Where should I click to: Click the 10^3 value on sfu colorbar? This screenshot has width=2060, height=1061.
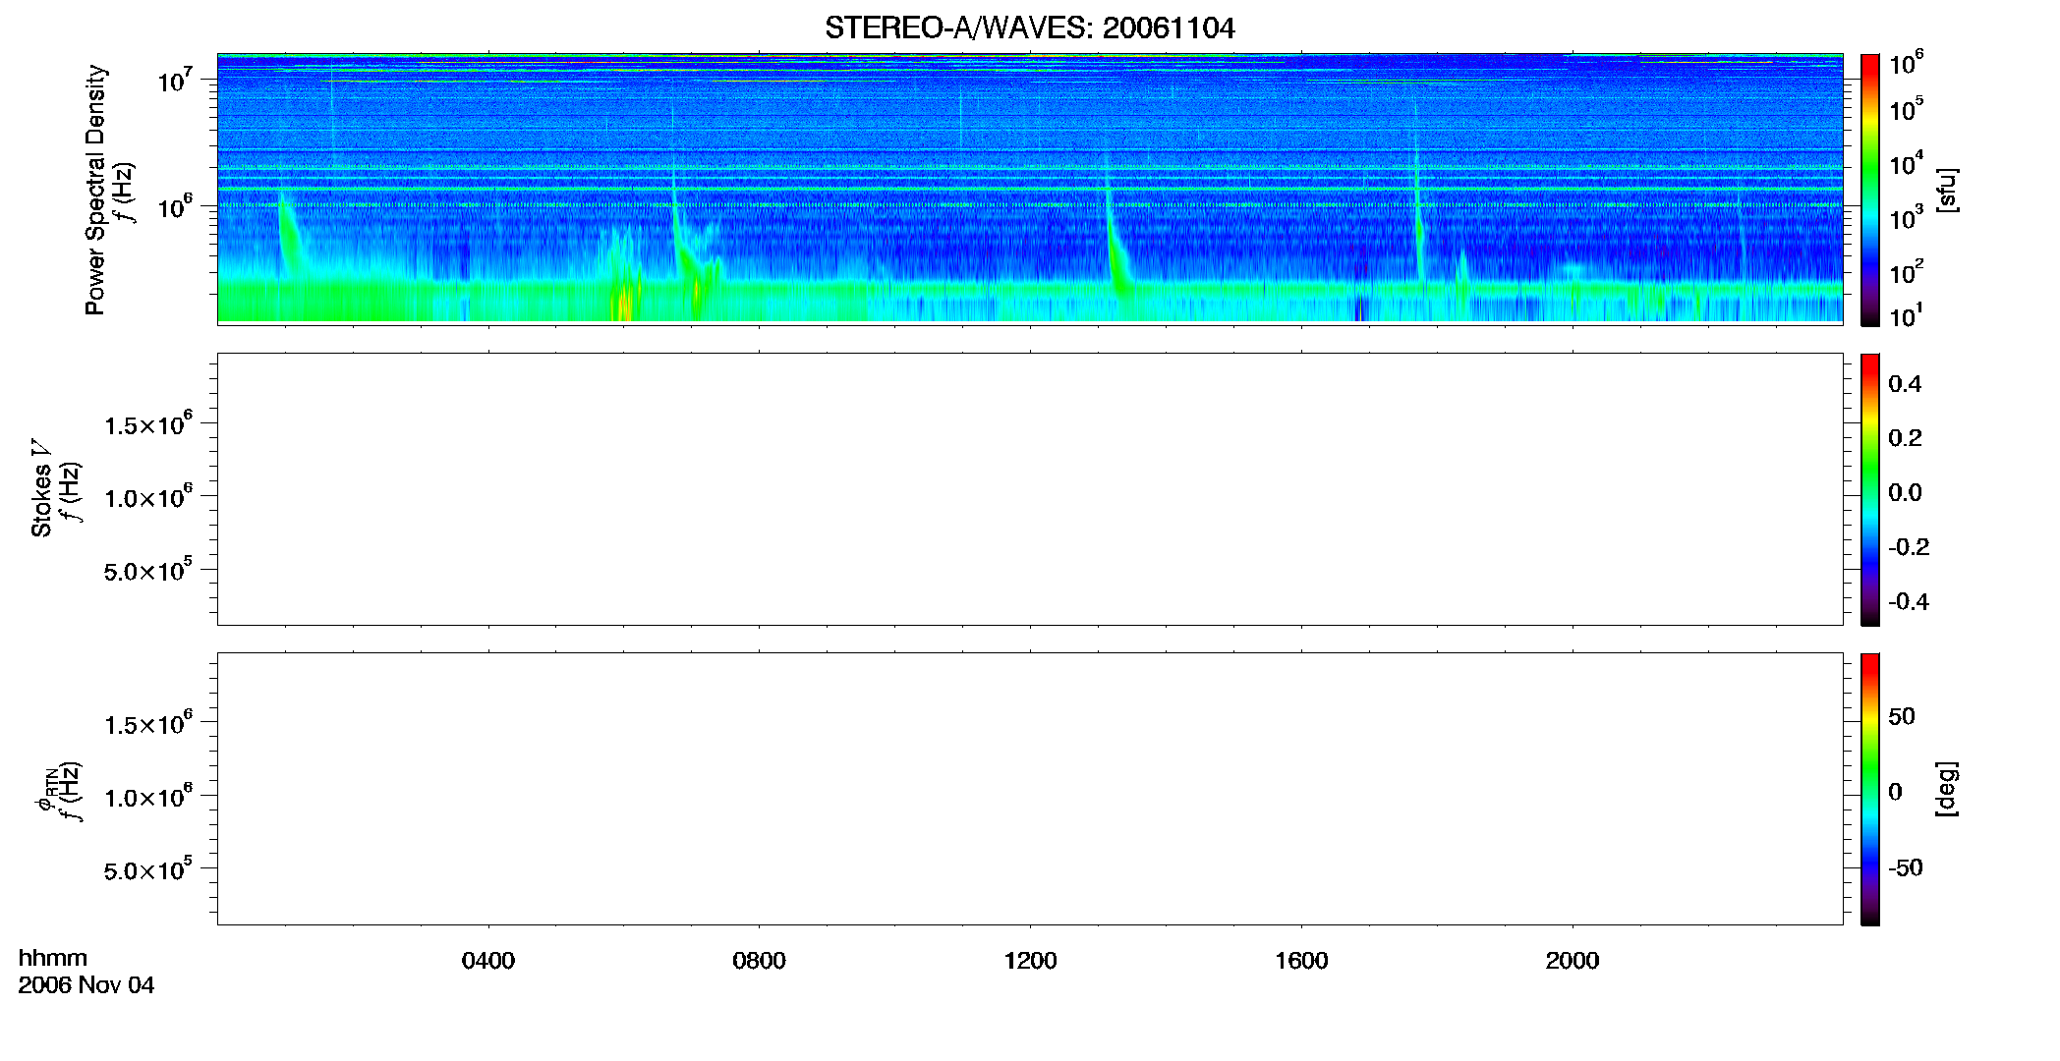pos(1906,218)
